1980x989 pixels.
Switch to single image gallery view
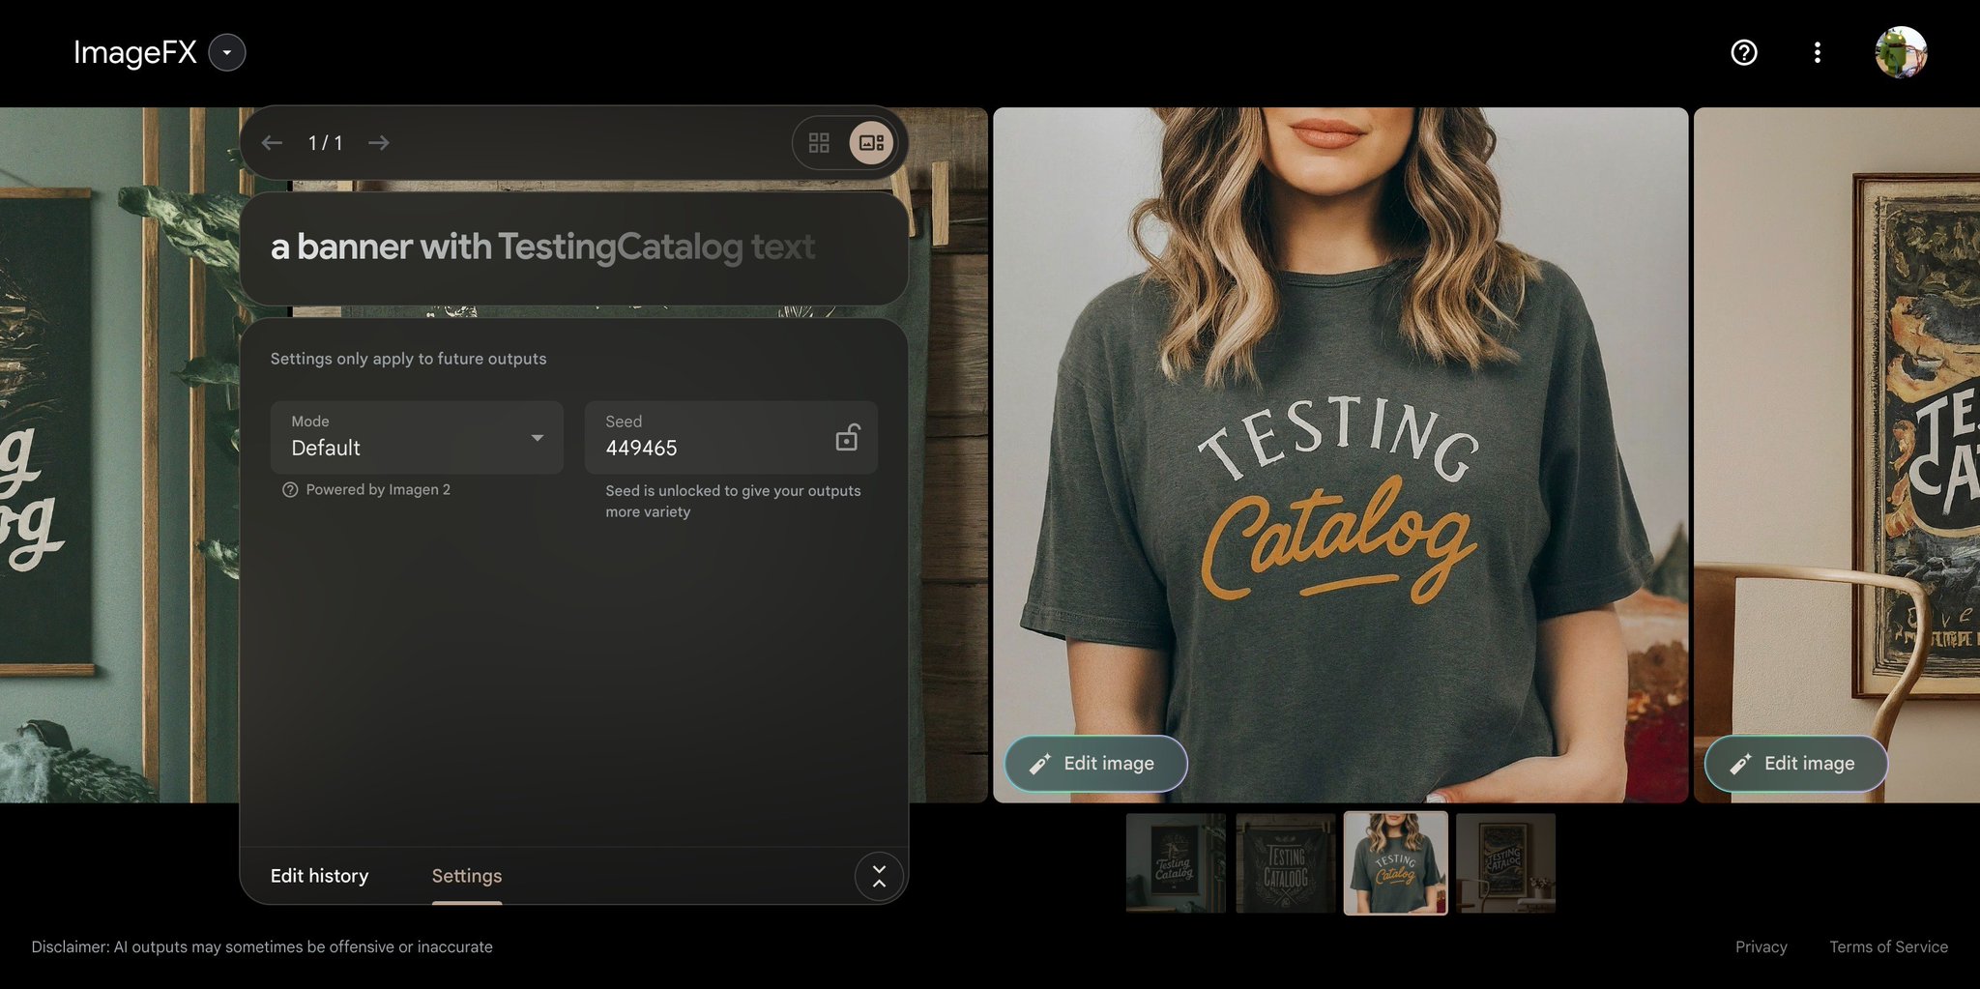pos(871,143)
